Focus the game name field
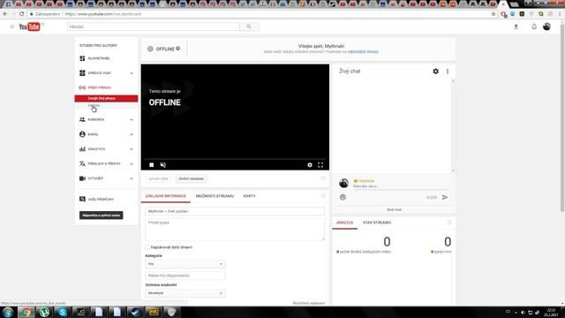The height and width of the screenshot is (318, 565). pyautogui.click(x=185, y=276)
